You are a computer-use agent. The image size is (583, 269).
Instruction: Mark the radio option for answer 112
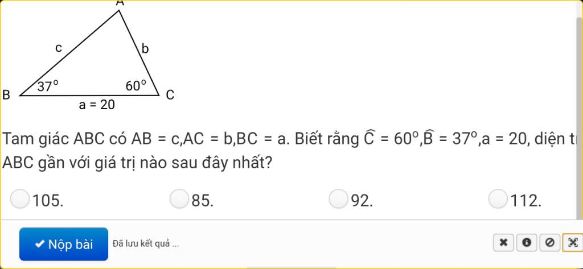click(x=498, y=199)
